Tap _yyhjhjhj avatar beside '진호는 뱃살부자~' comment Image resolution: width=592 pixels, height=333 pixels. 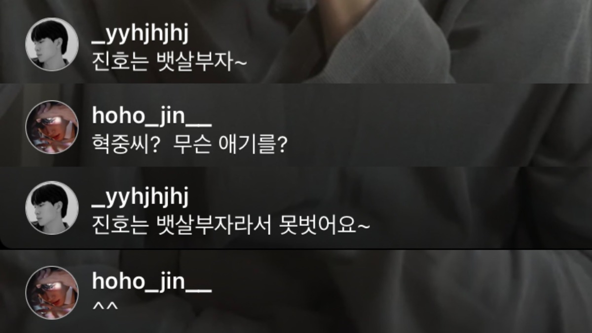pos(52,44)
